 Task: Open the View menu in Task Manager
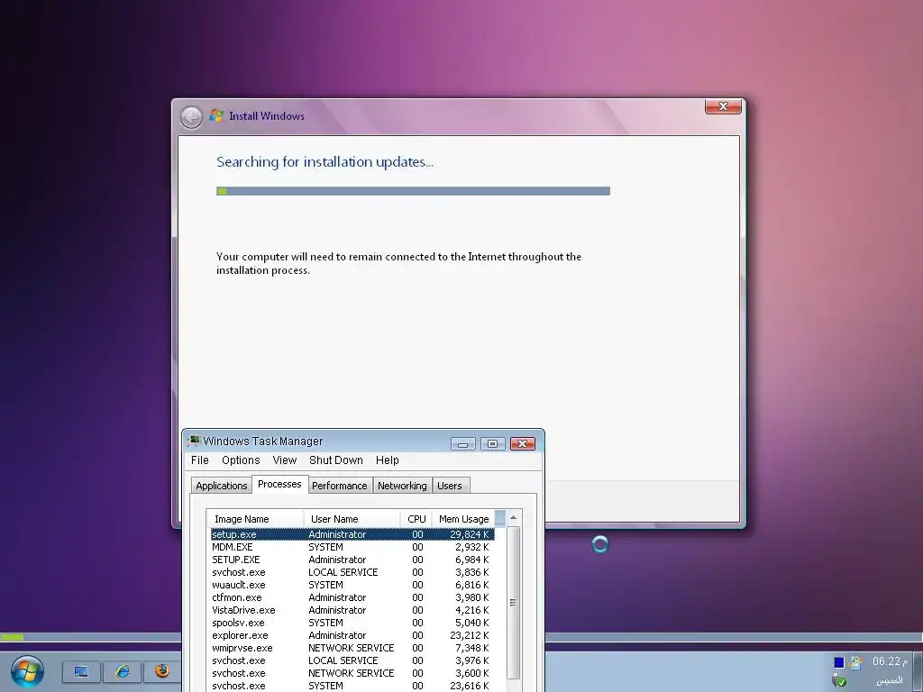pyautogui.click(x=284, y=460)
